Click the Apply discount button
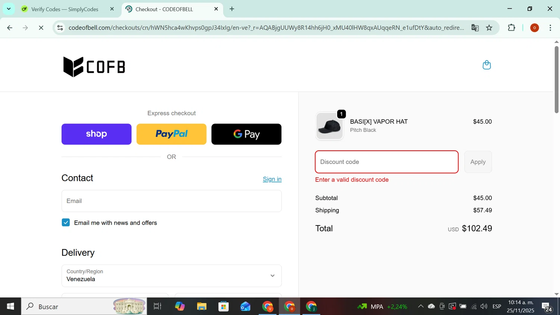Image resolution: width=560 pixels, height=315 pixels. pyautogui.click(x=478, y=162)
